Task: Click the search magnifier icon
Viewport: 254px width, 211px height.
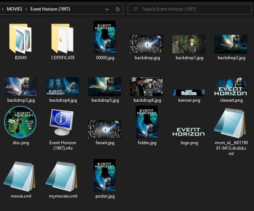Action: (135, 9)
